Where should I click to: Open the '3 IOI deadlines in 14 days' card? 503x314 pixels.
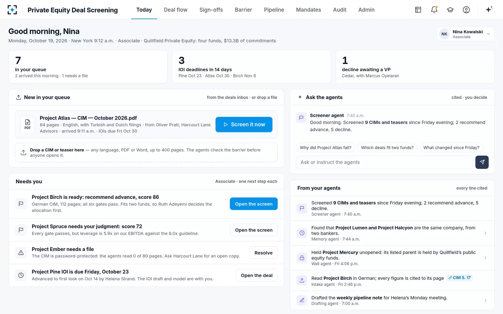(x=251, y=67)
